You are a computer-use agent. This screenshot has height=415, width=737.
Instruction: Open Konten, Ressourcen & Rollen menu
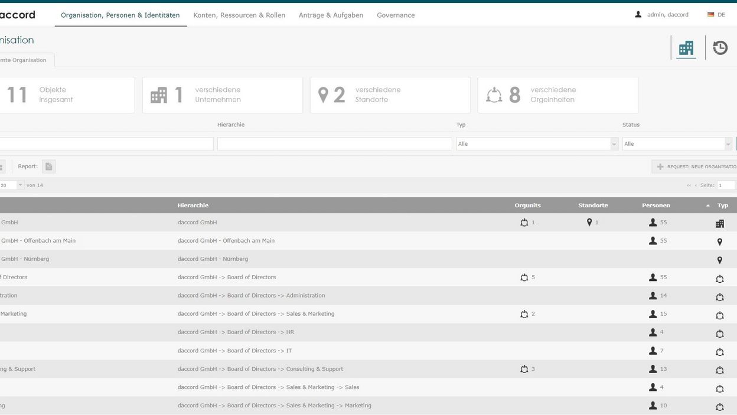coord(239,15)
